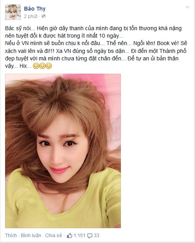
Task: Like the post via "Thích"
Action: [11, 236]
